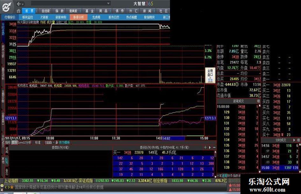The height and width of the screenshot is (194, 301).
Task: Open the back-history dropdown arrow
Action: 23,4
